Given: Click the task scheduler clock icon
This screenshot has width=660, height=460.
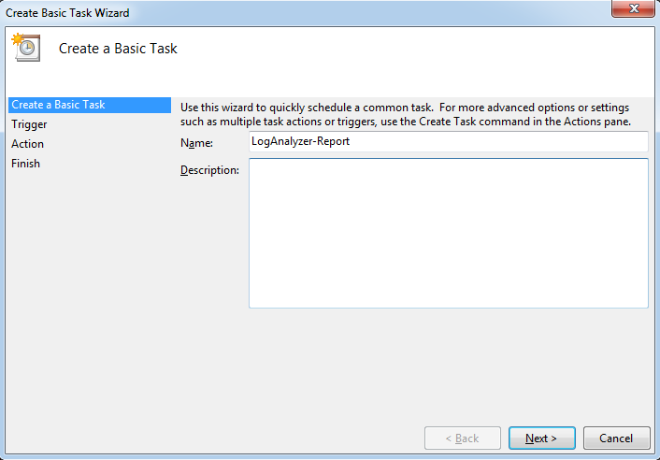Looking at the screenshot, I should tap(26, 48).
